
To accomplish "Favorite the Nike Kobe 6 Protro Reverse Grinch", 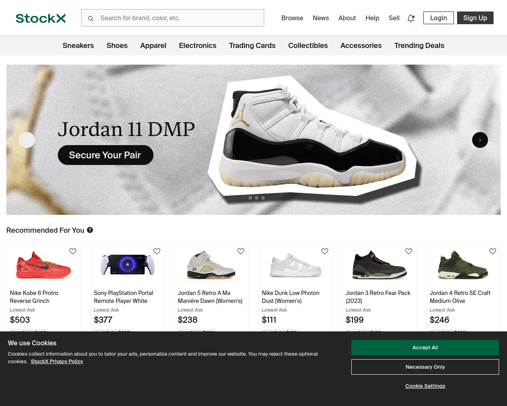I will tap(73, 251).
